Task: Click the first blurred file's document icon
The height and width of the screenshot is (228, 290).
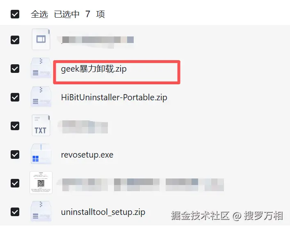Action: pos(41,39)
